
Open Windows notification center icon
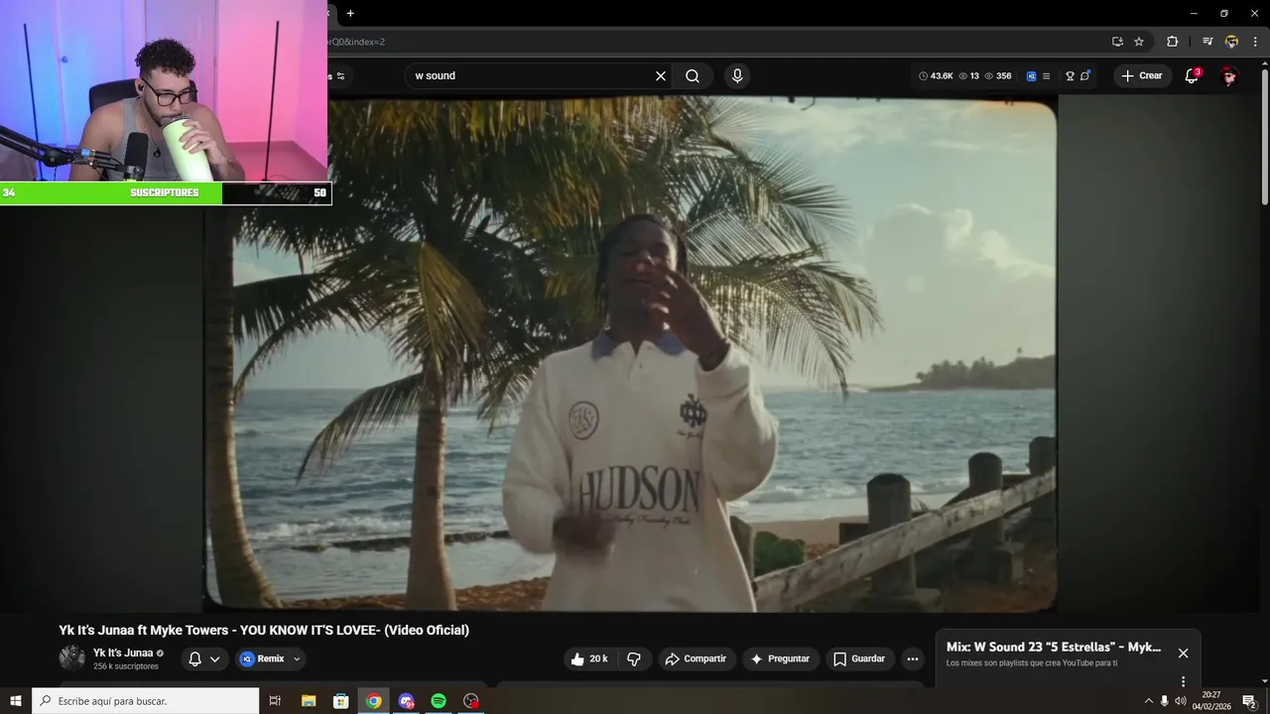tap(1249, 701)
